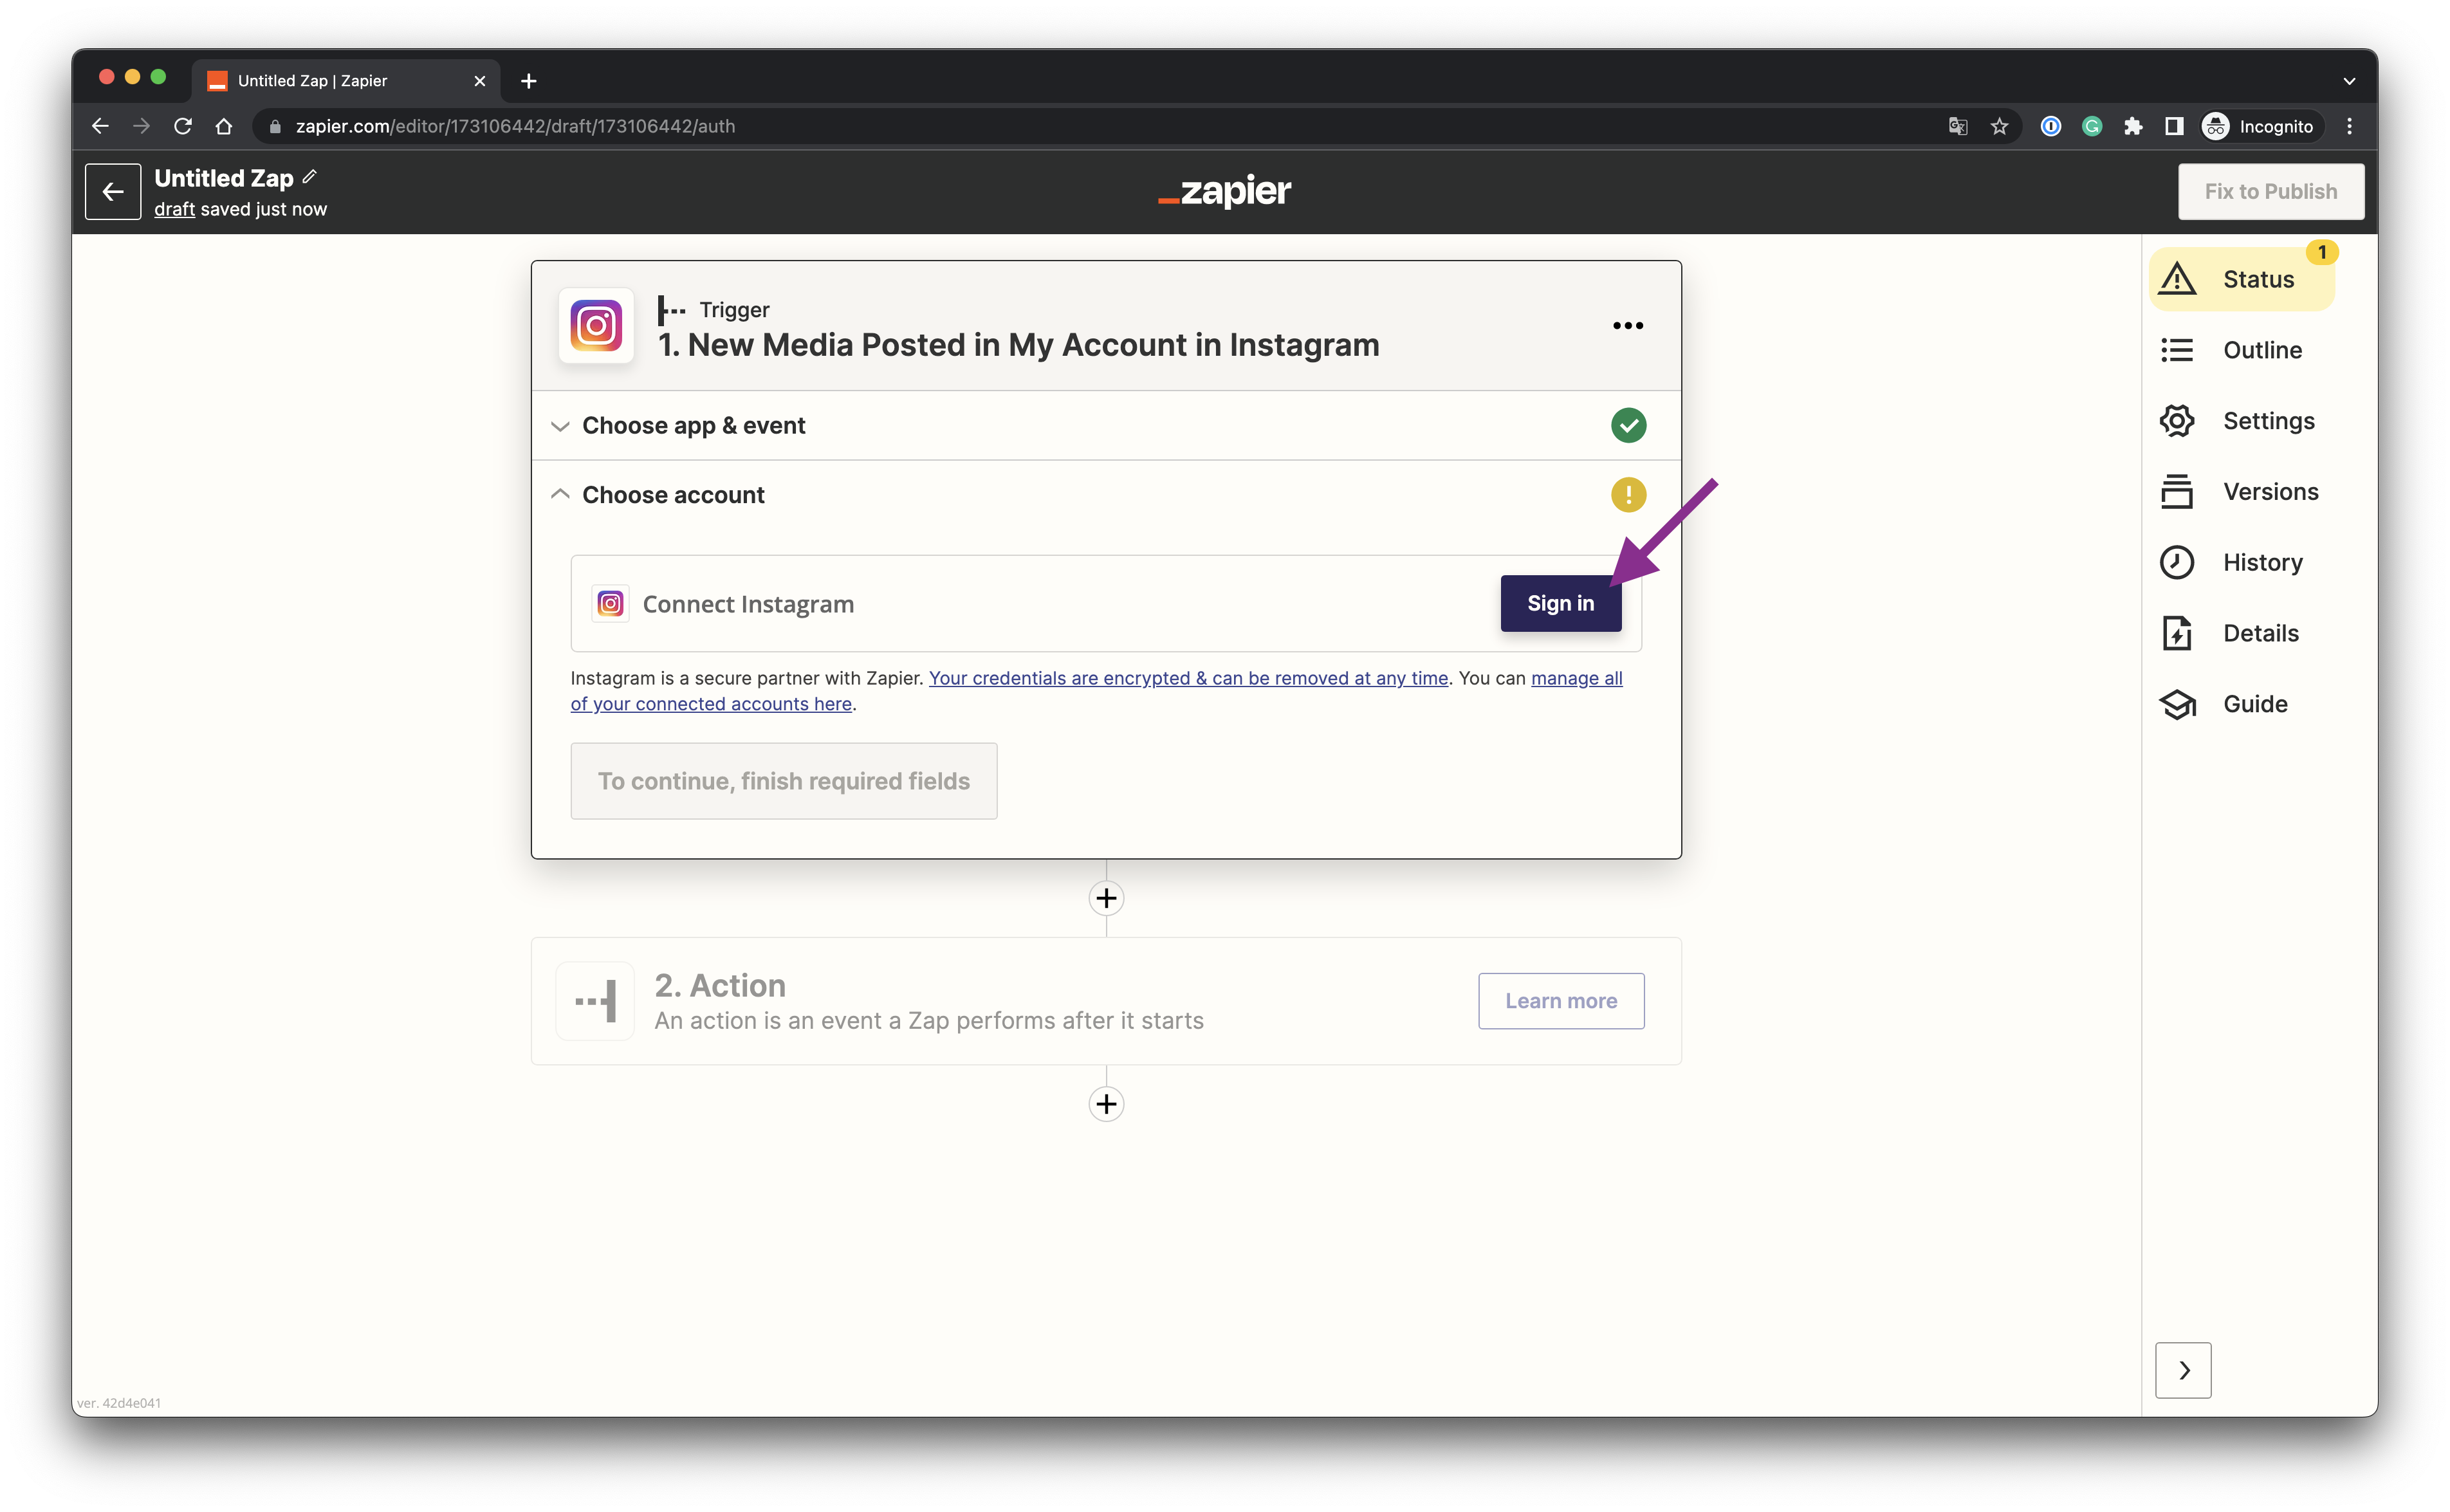Open the Grammarly extension icon

pyautogui.click(x=2092, y=126)
